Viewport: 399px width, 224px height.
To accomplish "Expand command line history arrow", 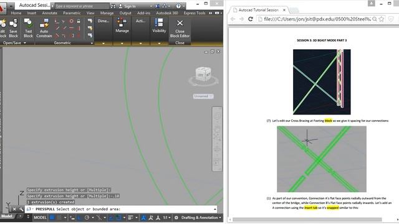I will click(x=215, y=209).
